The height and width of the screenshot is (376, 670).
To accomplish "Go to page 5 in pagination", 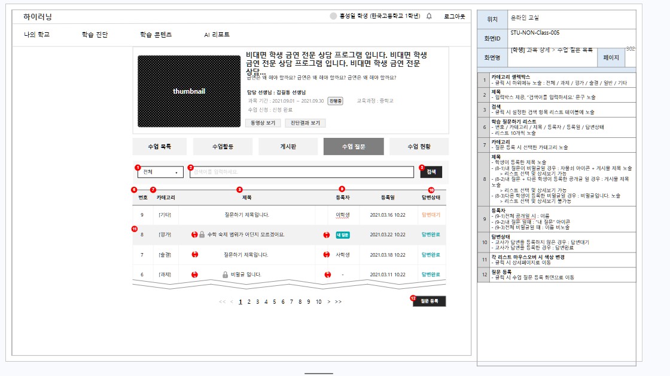I will tap(275, 302).
